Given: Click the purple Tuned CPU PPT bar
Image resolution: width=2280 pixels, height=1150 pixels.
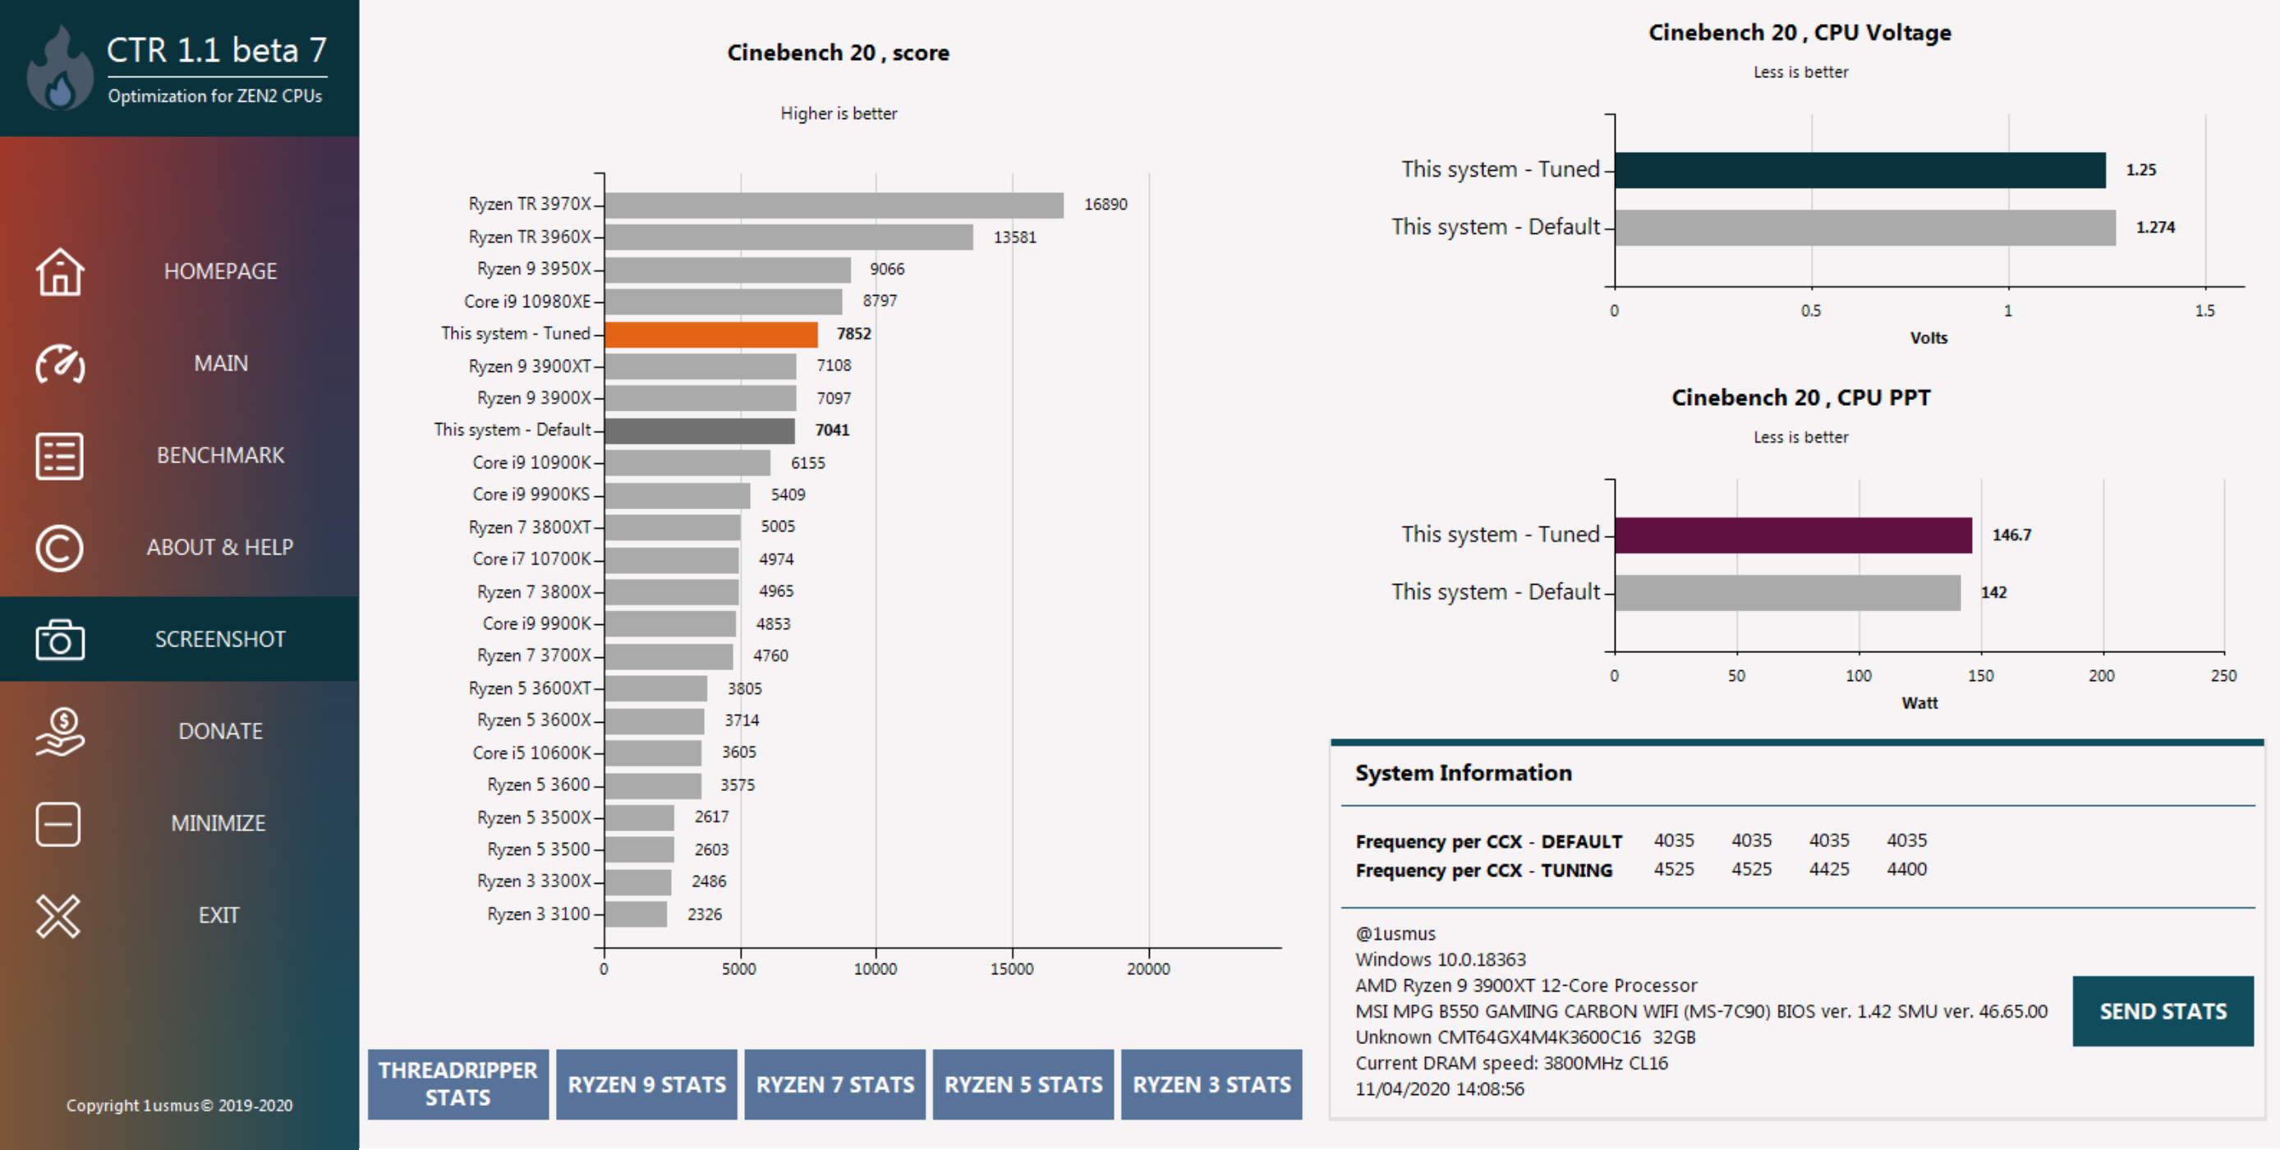Looking at the screenshot, I should [x=1793, y=536].
